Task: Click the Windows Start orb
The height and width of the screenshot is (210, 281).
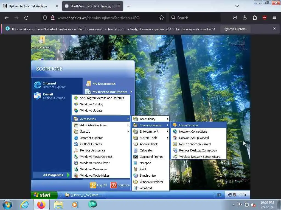Action: tap(7, 205)
